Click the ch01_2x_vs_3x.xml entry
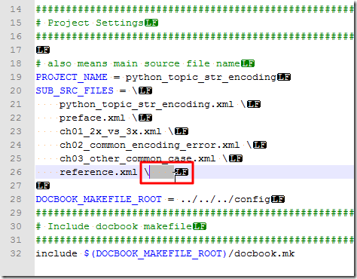Screen dimensions: 357x279 pos(110,132)
